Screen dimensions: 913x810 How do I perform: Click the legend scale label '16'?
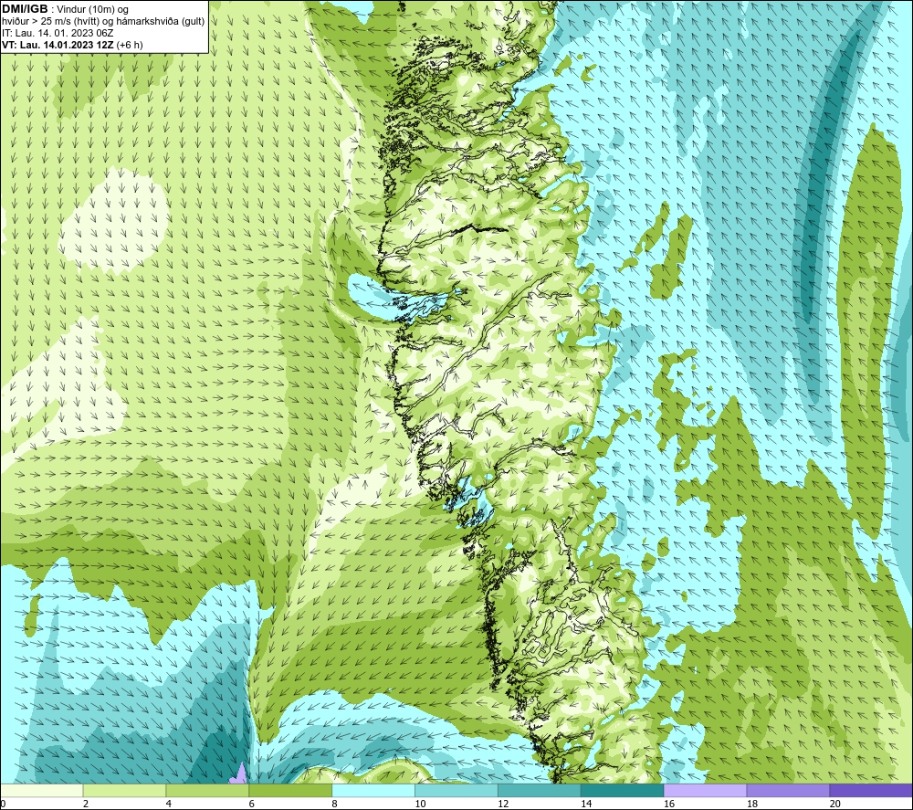[x=669, y=804]
